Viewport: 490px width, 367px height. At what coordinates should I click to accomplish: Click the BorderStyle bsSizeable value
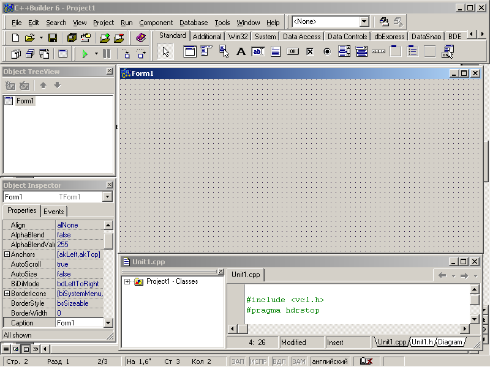(80, 303)
